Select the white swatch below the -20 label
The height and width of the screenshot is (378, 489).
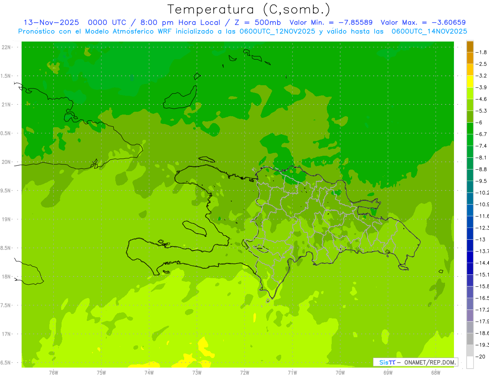[470, 363]
